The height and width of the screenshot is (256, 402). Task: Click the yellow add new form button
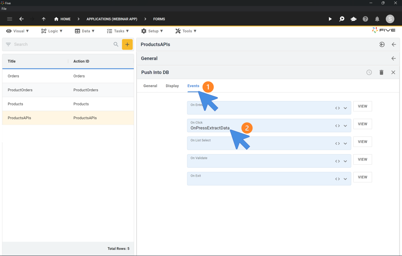click(127, 44)
